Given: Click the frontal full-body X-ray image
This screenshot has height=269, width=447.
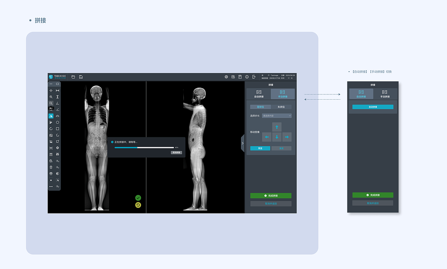Looking at the screenshot, I should click(x=97, y=148).
